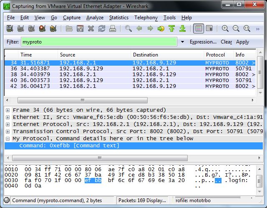Toggle auto scroll in live capture

(x=209, y=28)
